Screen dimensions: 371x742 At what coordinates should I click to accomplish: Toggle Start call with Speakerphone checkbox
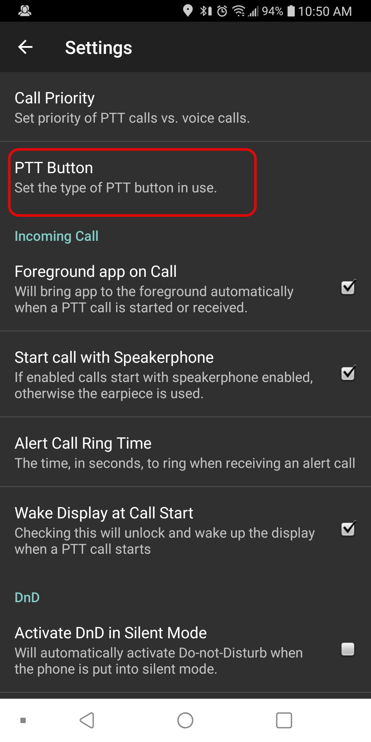(348, 373)
